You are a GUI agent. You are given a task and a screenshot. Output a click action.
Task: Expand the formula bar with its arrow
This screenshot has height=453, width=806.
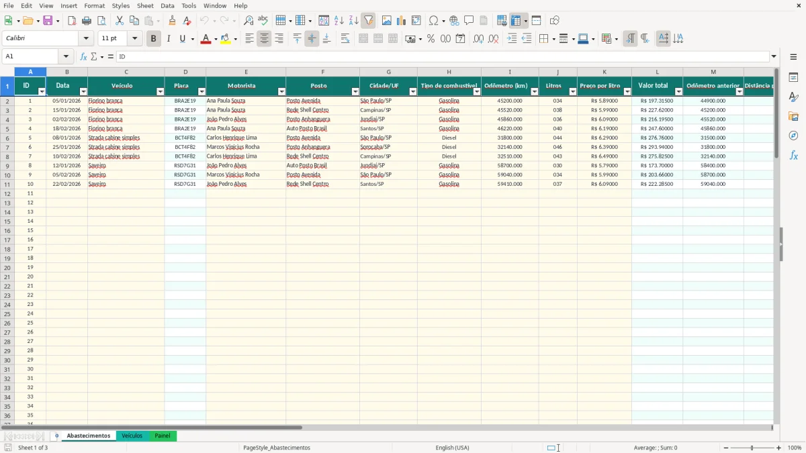pyautogui.click(x=774, y=56)
